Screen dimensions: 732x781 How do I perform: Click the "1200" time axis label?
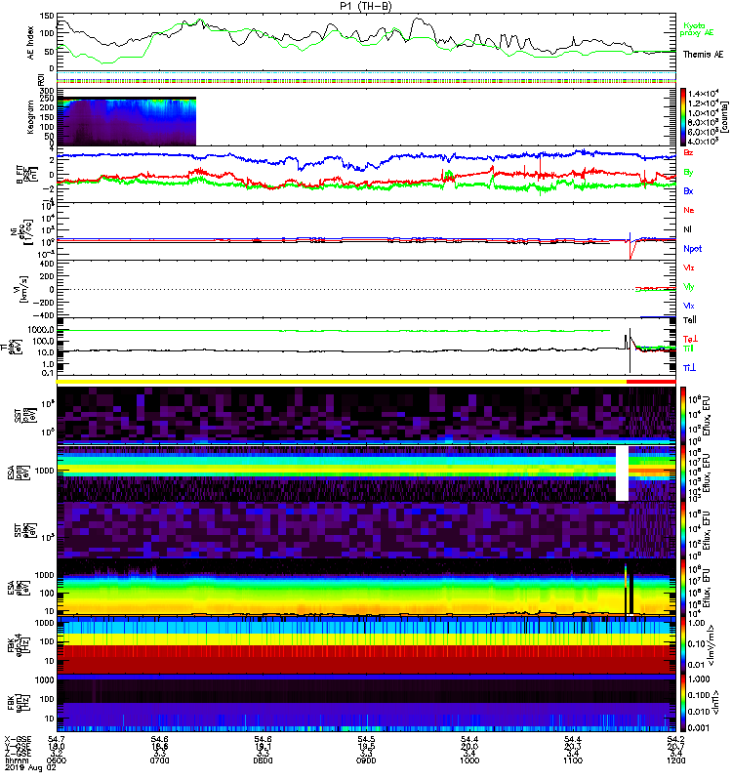675,760
